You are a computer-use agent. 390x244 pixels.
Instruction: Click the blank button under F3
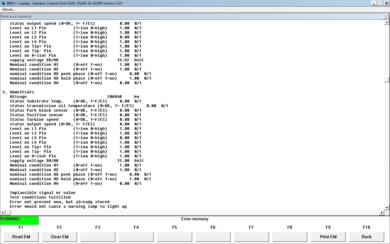(x=98, y=237)
